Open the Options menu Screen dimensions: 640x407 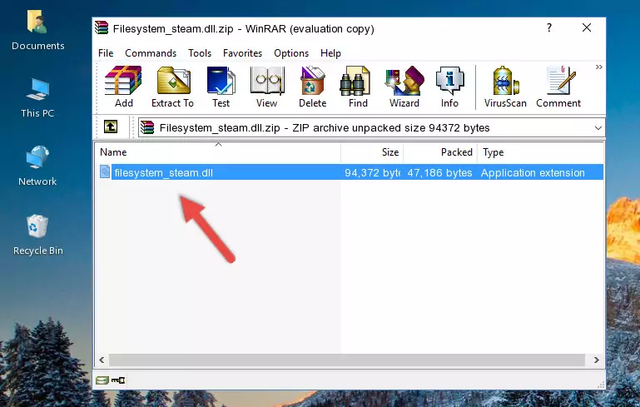click(x=291, y=53)
